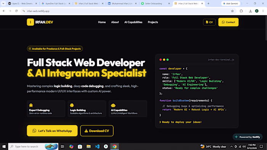Viewport: 267px width, 150px height.
Task: Open weather widget showing 34°C
Action: [x=213, y=147]
